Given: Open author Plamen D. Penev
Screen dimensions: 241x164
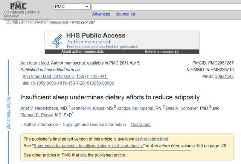Looking at the screenshot, I should 37,115.
